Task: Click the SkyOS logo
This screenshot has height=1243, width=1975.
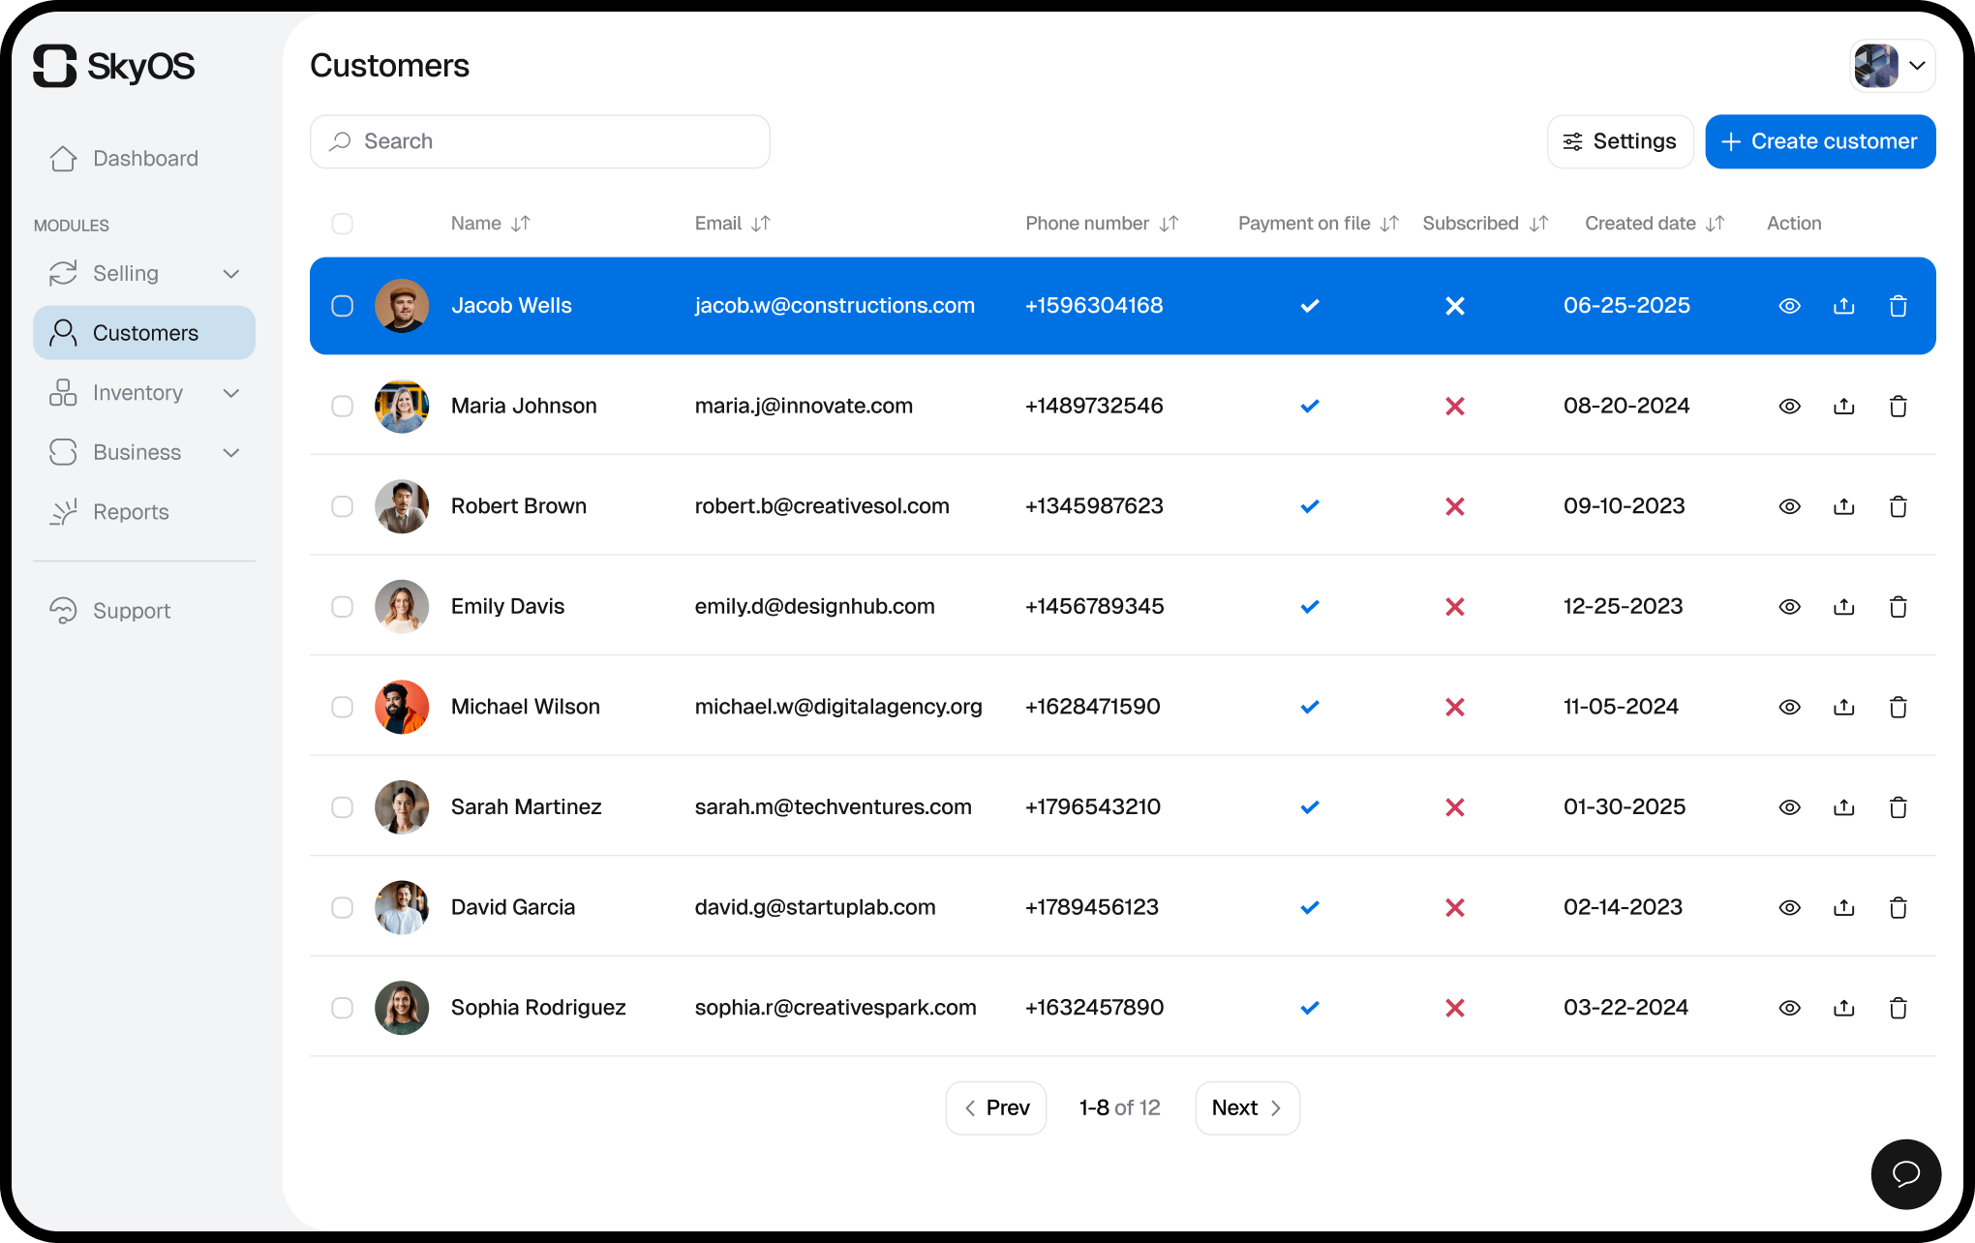Action: point(114,66)
